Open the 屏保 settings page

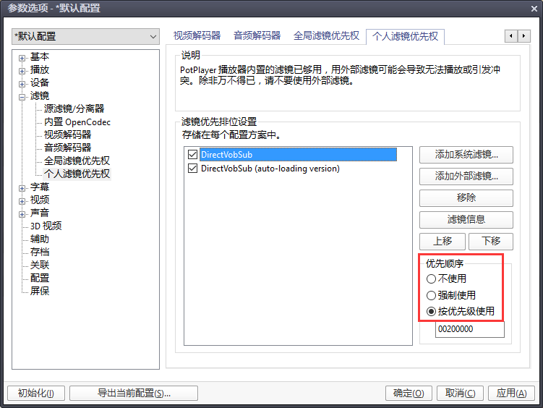click(x=40, y=291)
